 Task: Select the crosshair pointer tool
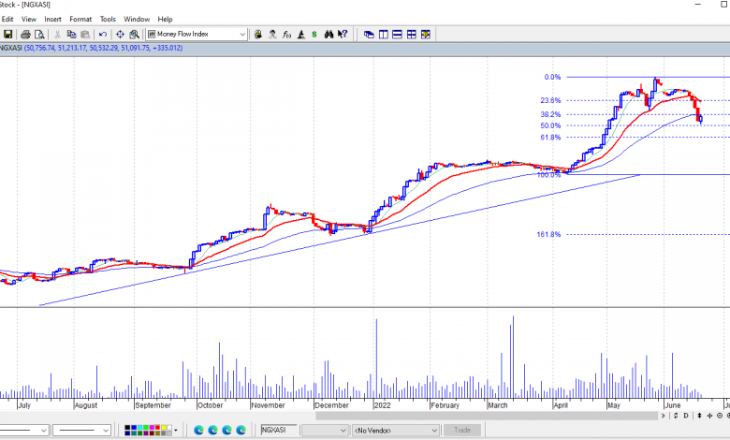pyautogui.click(x=121, y=34)
